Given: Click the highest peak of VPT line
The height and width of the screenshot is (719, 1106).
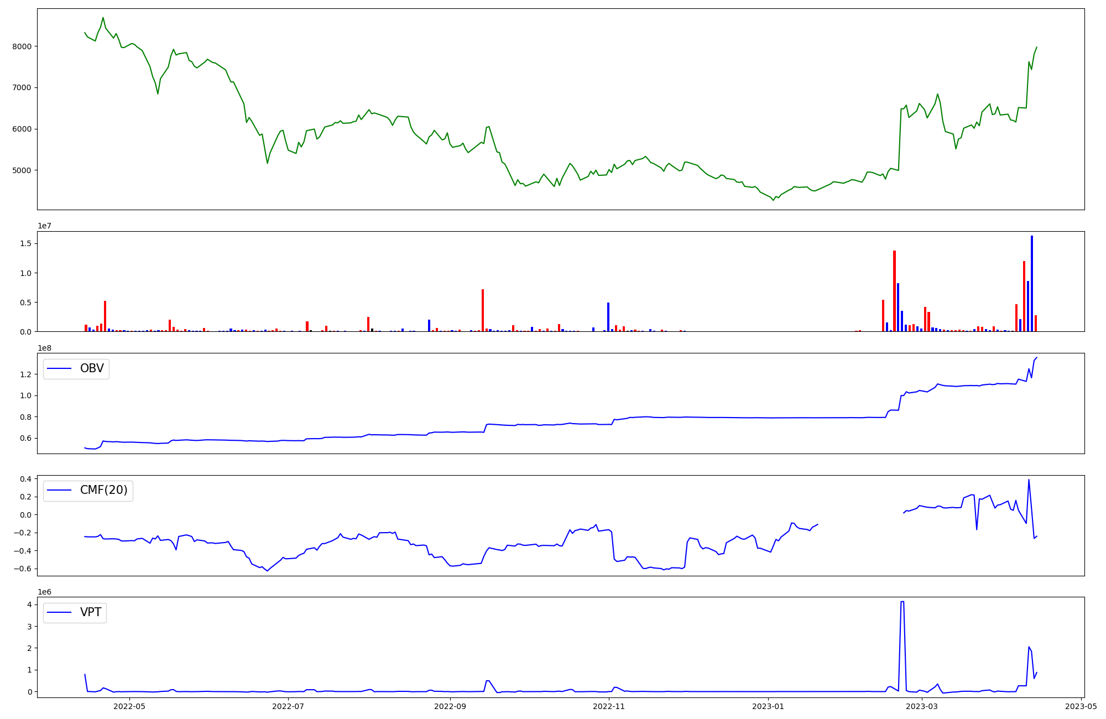Looking at the screenshot, I should 902,602.
